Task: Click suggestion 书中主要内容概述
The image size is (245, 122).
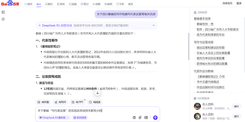Action: [208, 82]
